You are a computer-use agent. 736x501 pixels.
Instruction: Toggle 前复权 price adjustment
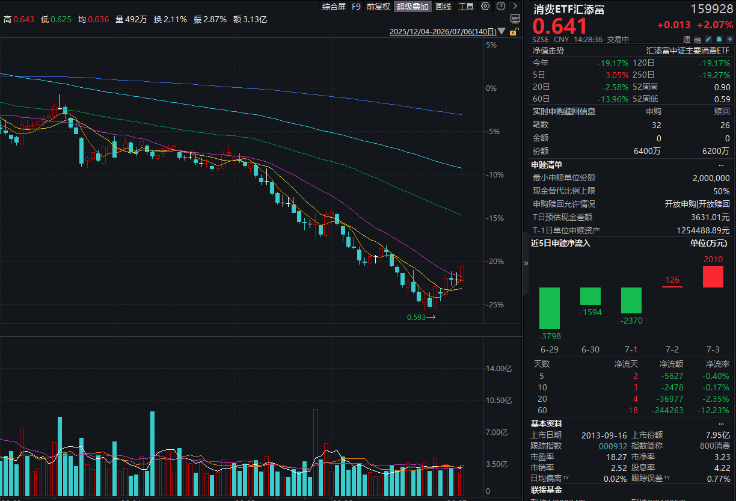pos(378,7)
